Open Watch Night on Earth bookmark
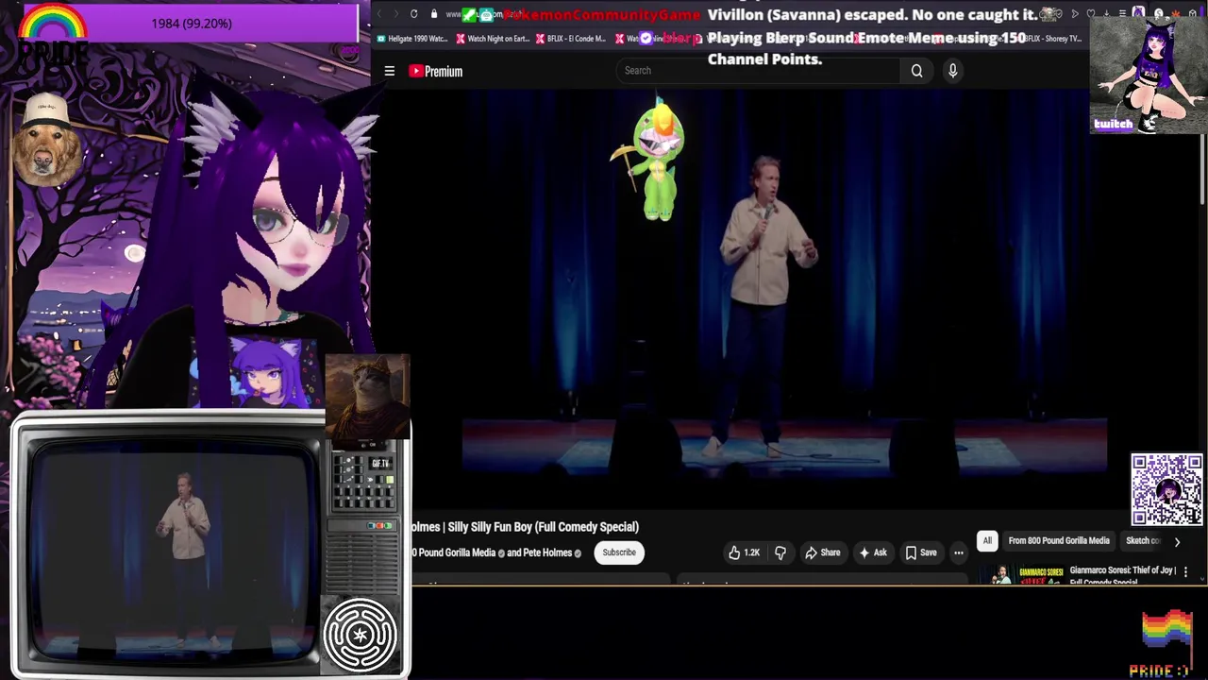This screenshot has height=680, width=1208. pyautogui.click(x=493, y=39)
